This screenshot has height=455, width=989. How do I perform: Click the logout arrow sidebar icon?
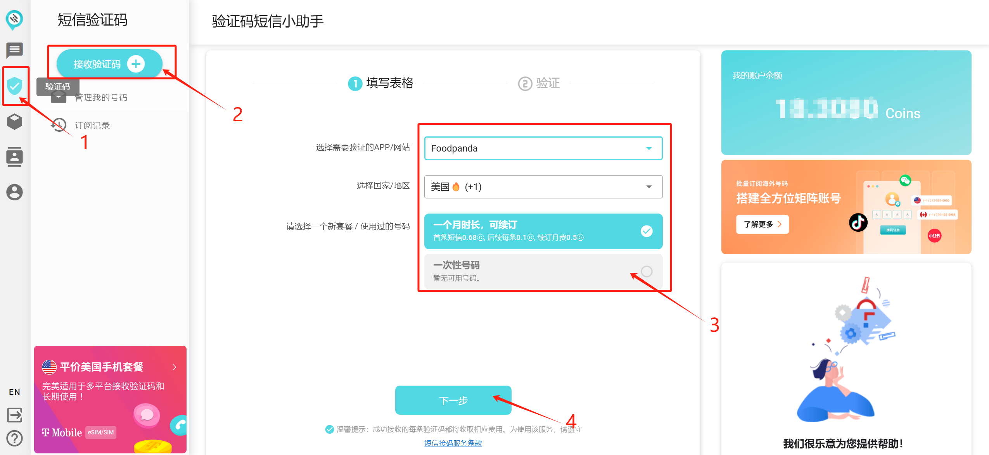[x=14, y=415]
